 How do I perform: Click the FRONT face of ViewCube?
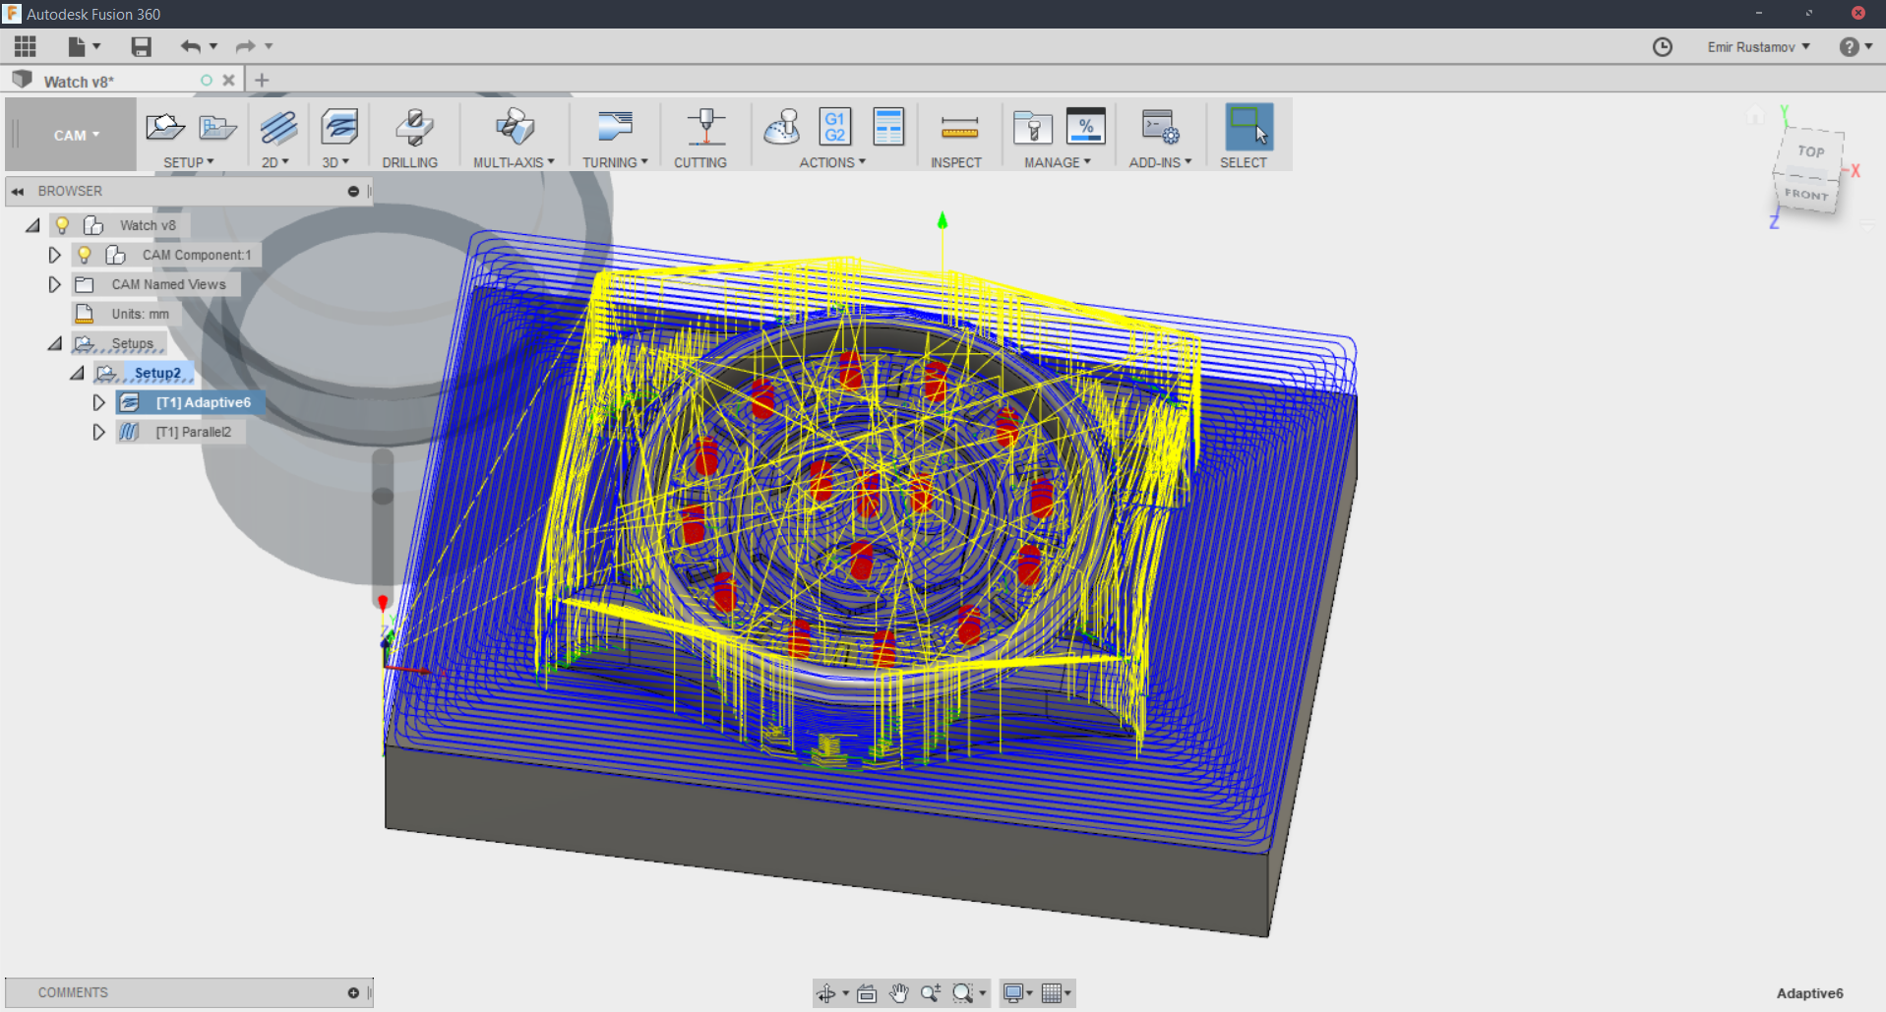(1806, 194)
